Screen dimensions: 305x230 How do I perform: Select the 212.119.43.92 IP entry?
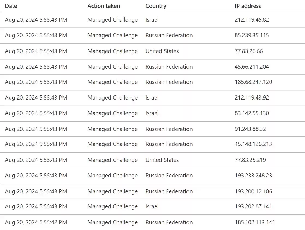click(252, 98)
